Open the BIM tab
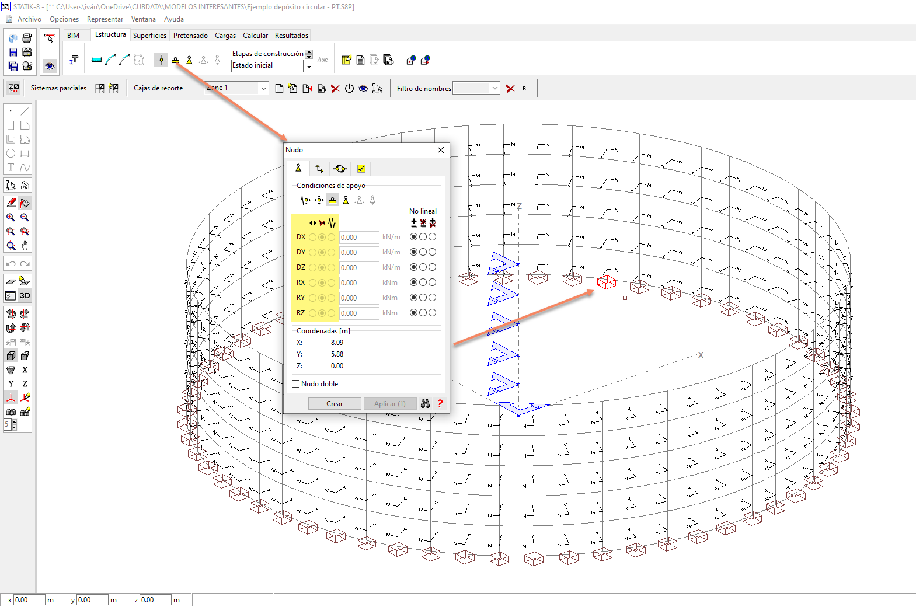The height and width of the screenshot is (607, 916). point(73,36)
